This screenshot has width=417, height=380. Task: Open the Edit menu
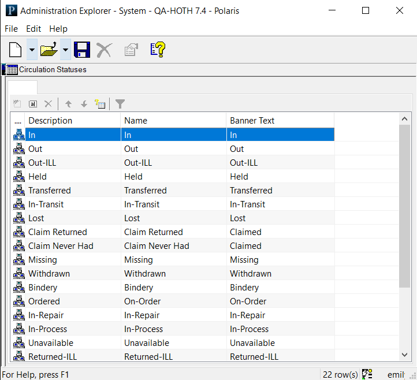tap(33, 29)
